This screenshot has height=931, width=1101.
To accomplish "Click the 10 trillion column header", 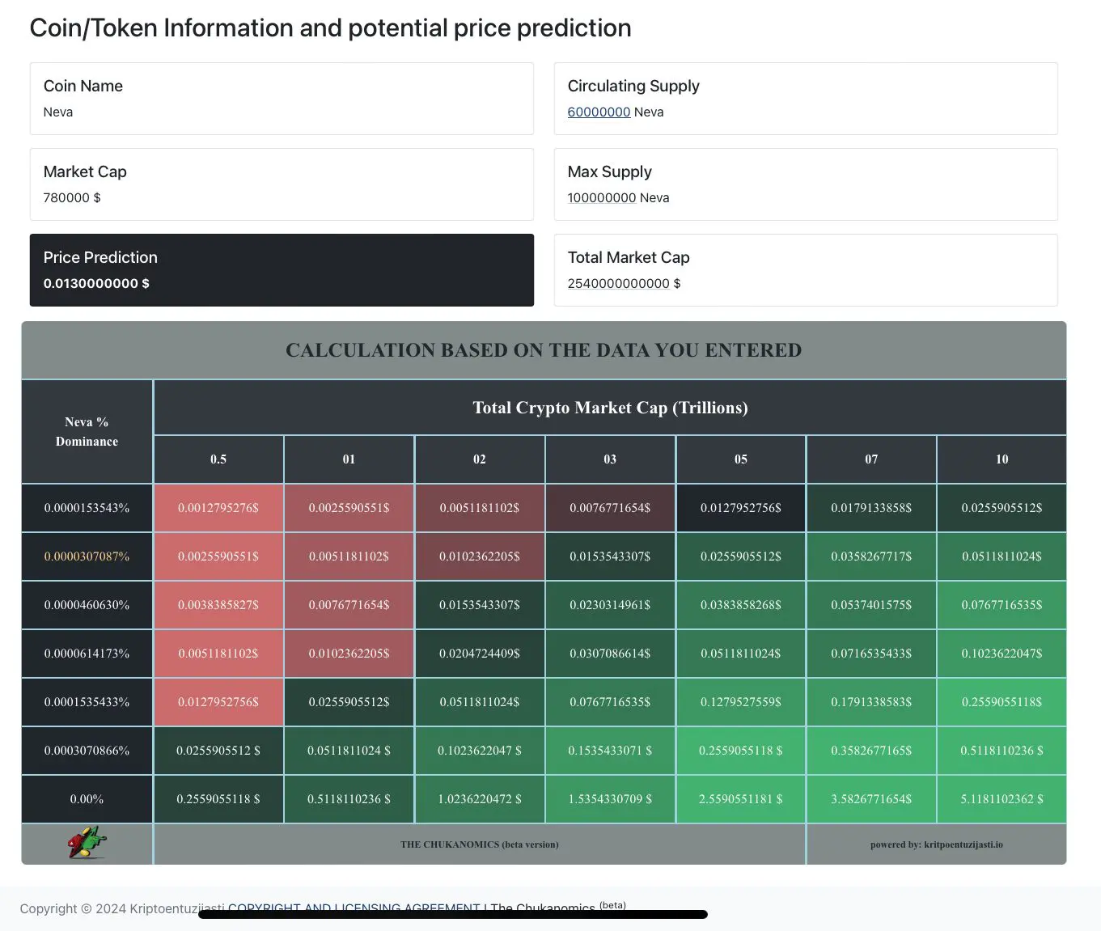I will (1001, 459).
